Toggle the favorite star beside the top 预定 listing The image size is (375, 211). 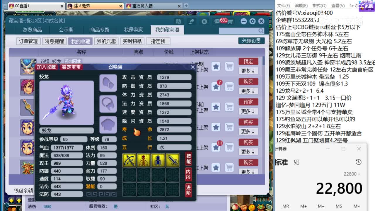pos(216,67)
